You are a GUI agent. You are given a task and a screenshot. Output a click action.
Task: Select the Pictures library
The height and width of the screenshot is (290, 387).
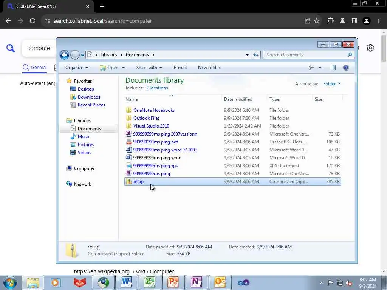(x=86, y=145)
